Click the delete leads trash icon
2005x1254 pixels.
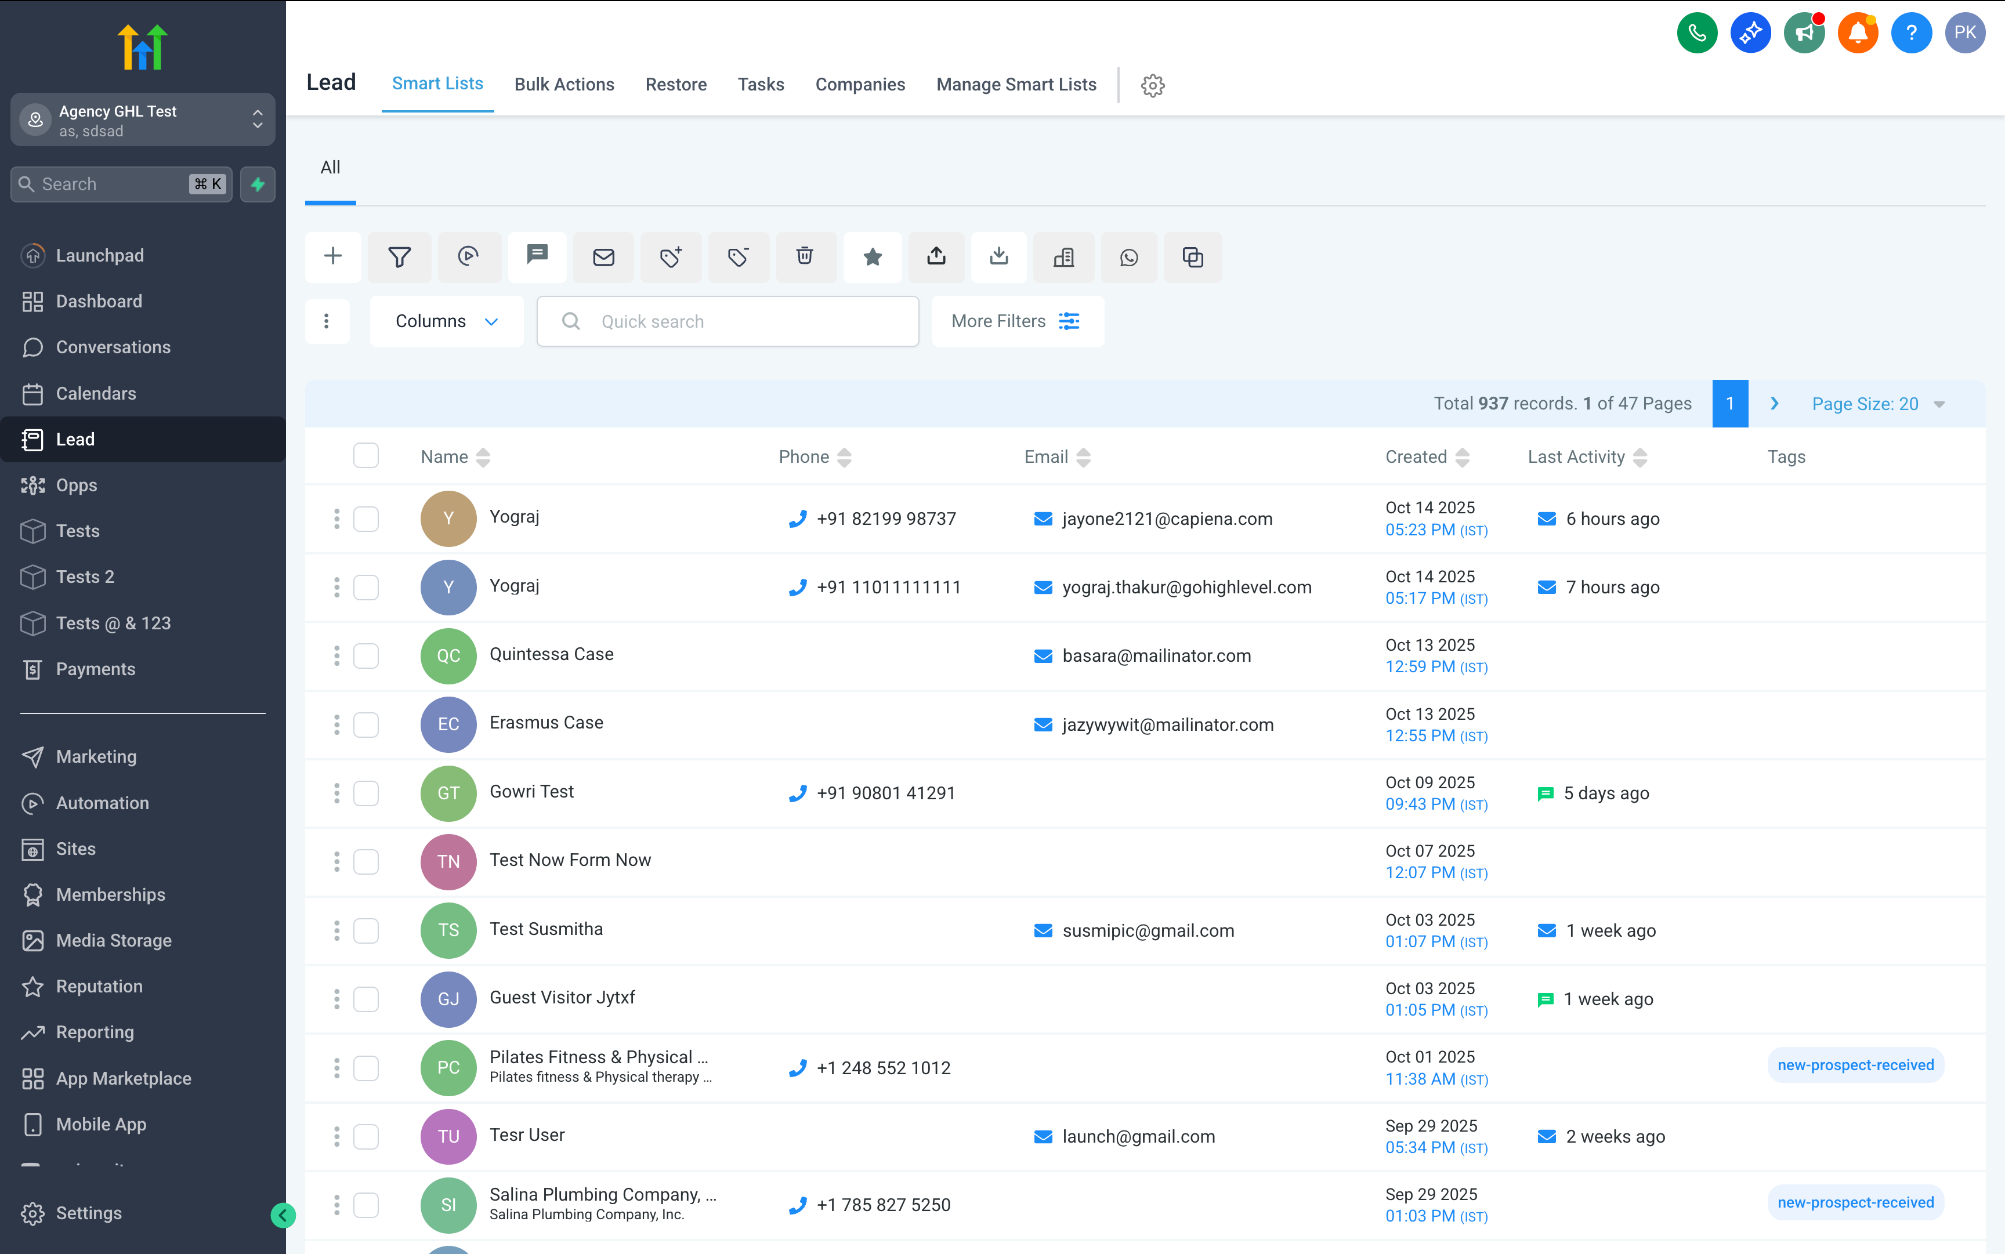[805, 257]
